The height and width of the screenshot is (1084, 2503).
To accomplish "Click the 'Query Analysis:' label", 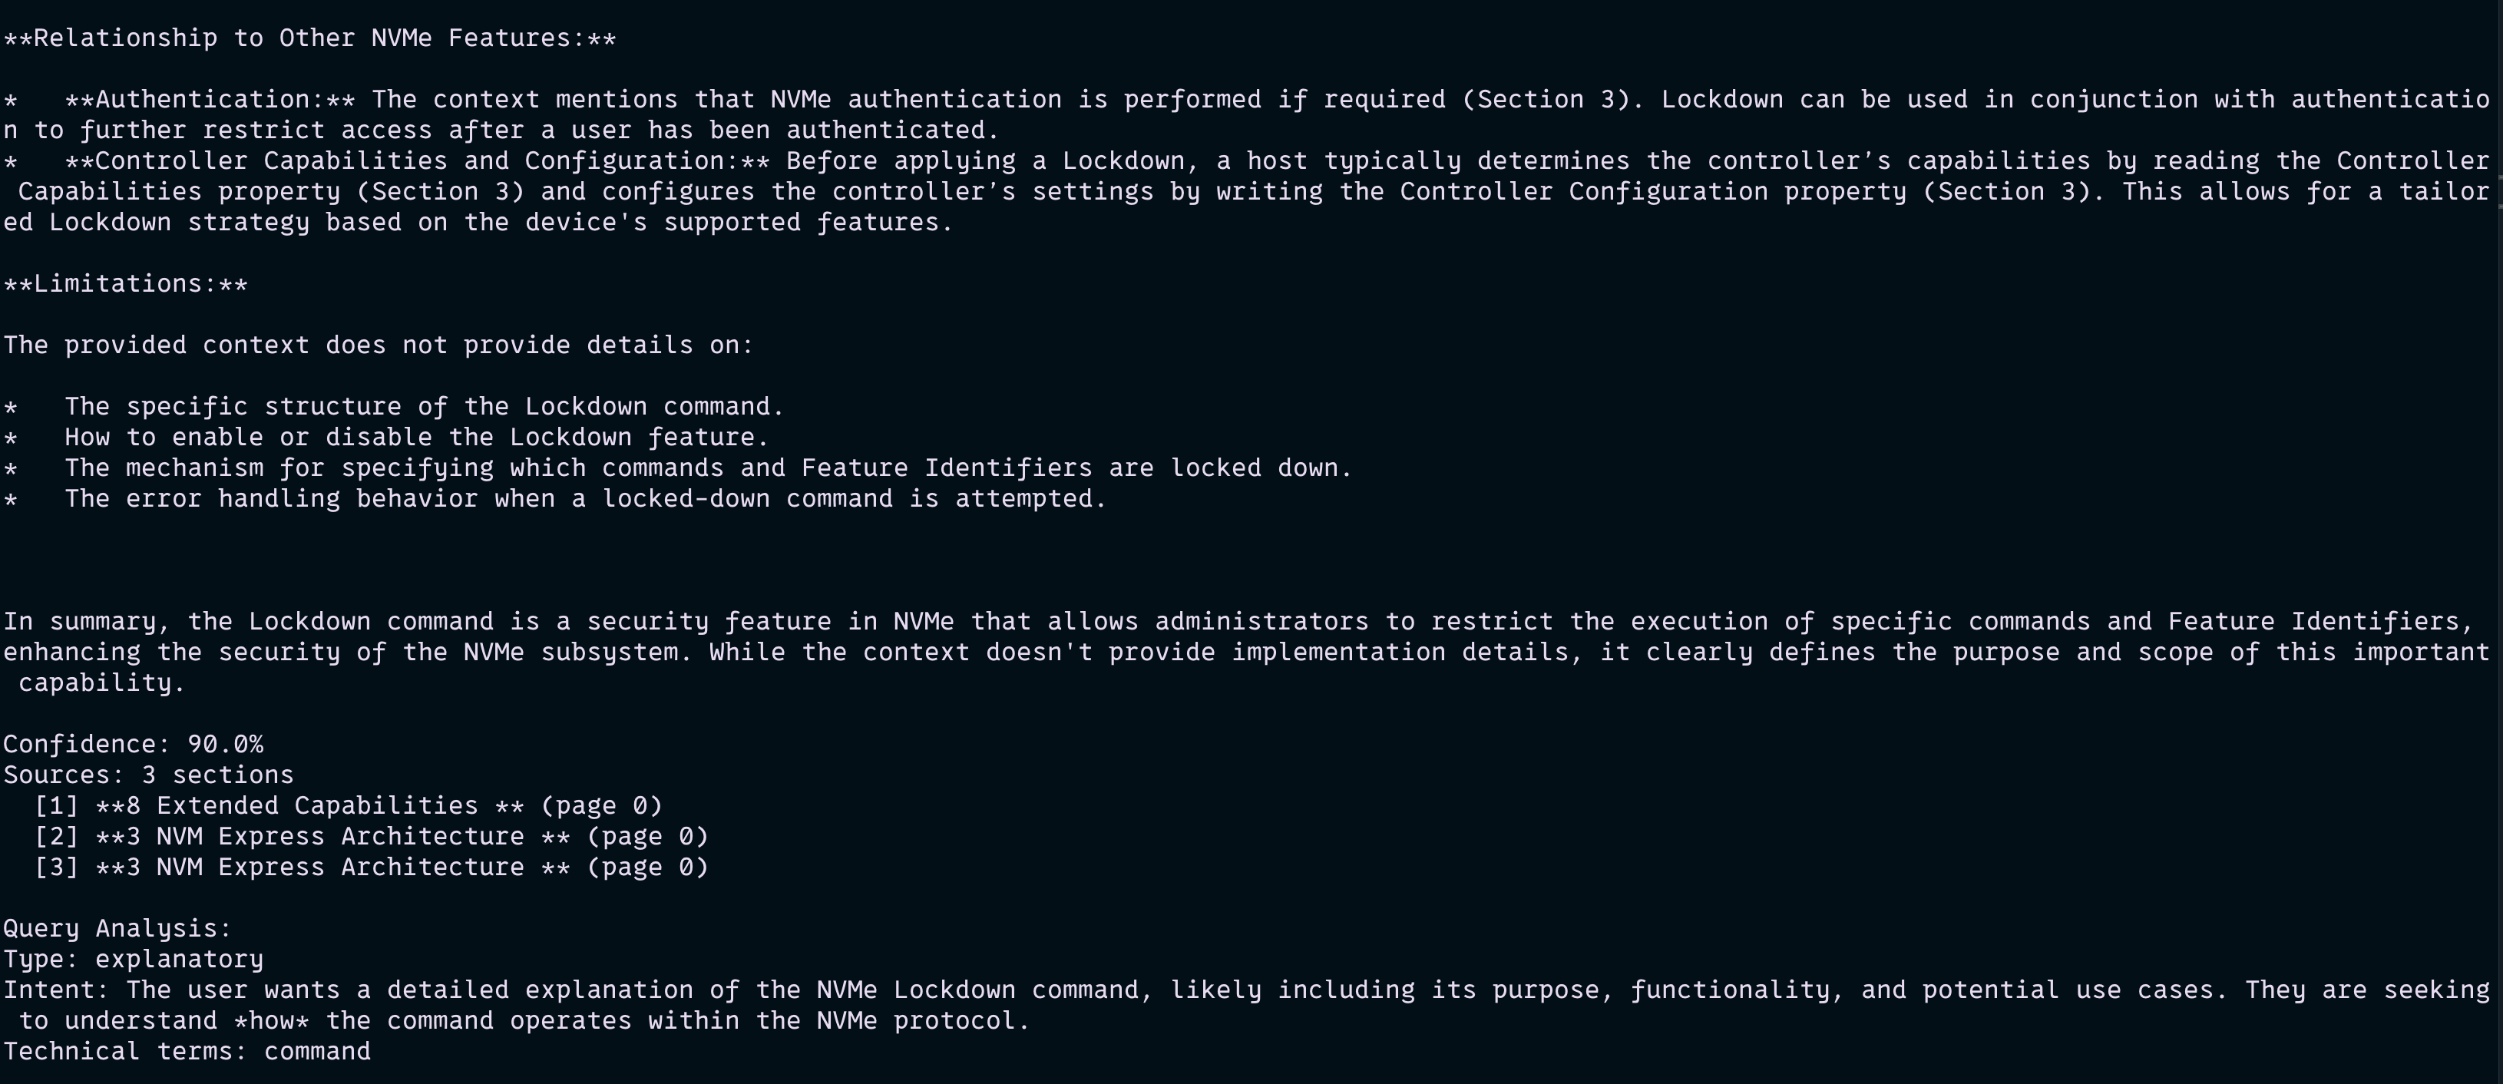I will coord(117,929).
